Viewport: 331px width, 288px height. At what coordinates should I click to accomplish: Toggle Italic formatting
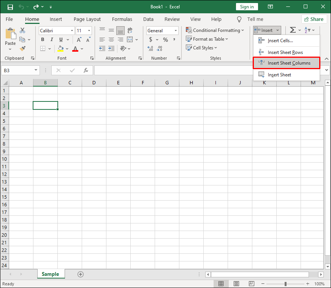52,40
